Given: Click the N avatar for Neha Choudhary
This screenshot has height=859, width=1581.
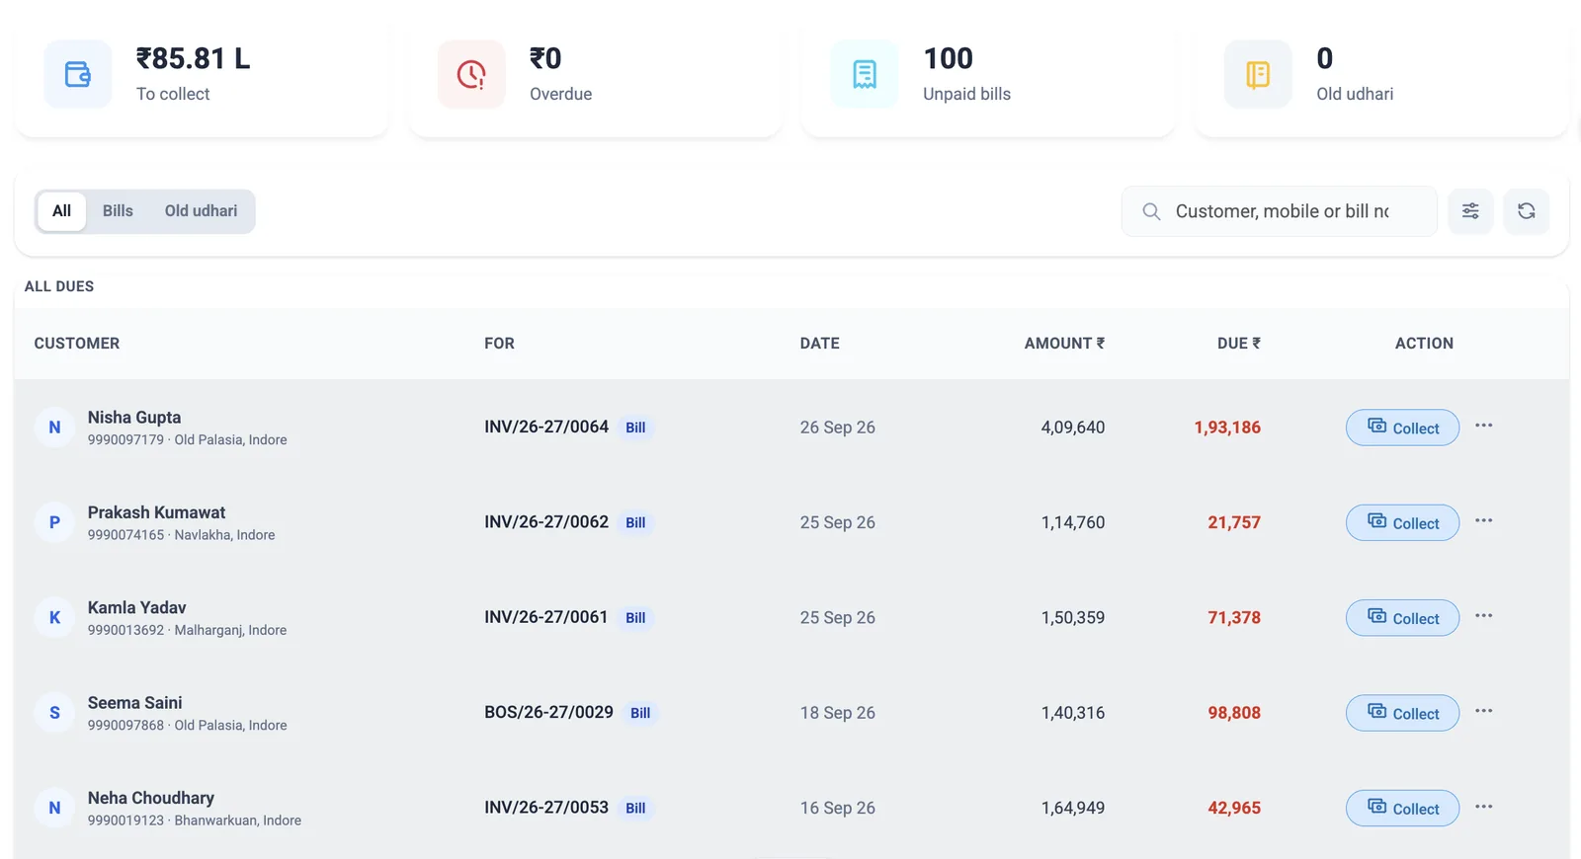Looking at the screenshot, I should coord(55,808).
